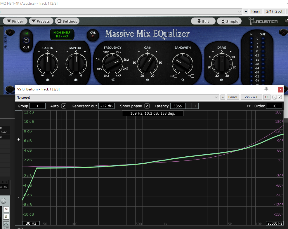The image size is (288, 229).
Task: Click the Generator out -12 dB field
Action: pyautogui.click(x=107, y=106)
